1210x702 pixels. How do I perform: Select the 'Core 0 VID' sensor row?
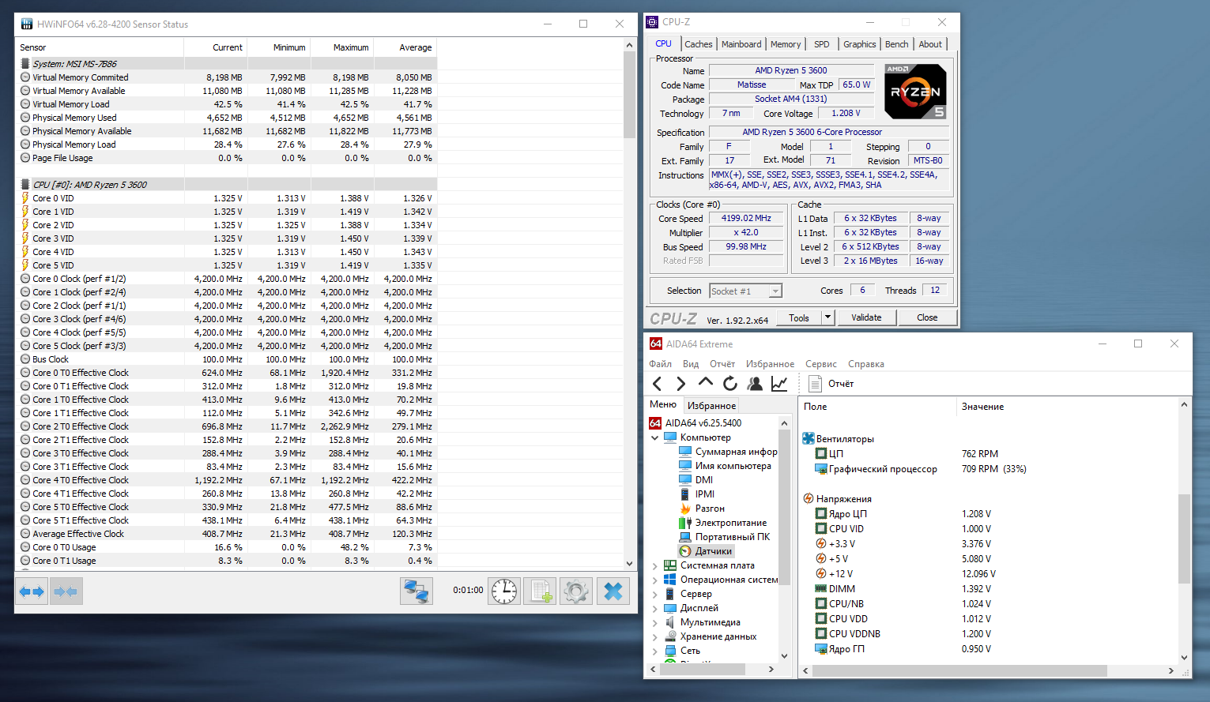(226, 198)
